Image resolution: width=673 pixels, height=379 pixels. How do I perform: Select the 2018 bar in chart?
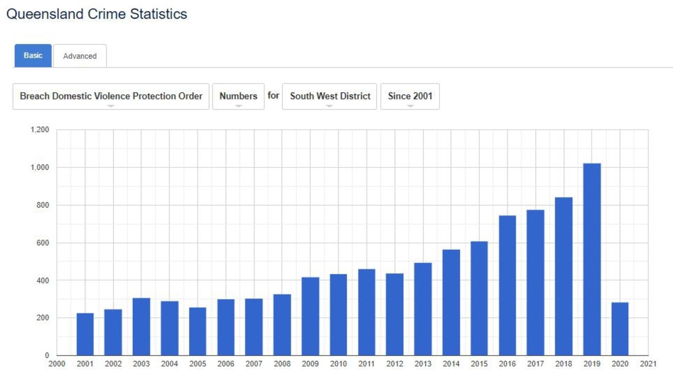coord(564,276)
